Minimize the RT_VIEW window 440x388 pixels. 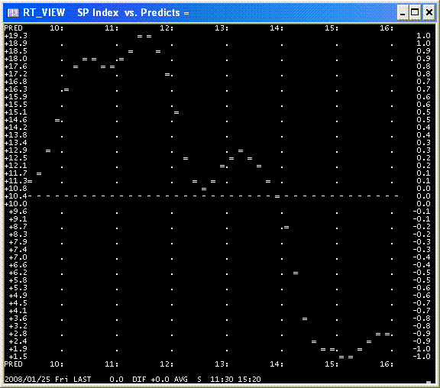(x=403, y=12)
